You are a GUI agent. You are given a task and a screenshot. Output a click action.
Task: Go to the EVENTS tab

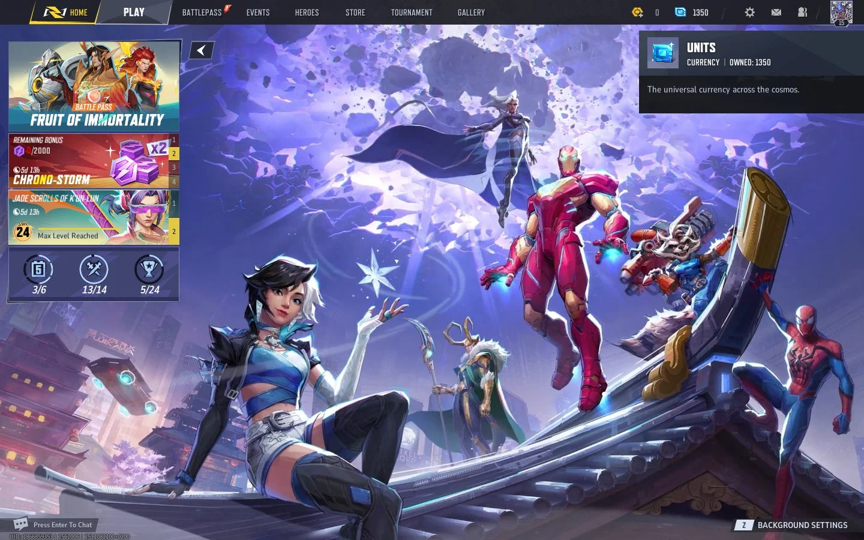[258, 12]
